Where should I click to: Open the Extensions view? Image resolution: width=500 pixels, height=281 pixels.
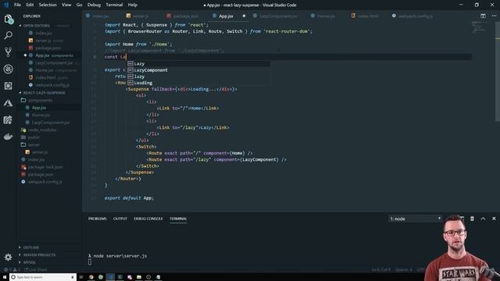(x=8, y=86)
